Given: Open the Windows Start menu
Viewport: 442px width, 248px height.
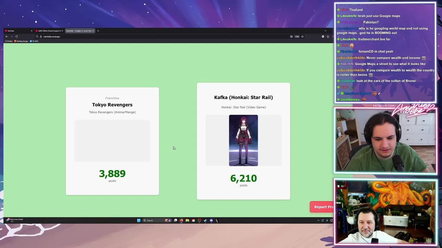Looking at the screenshot, I should click(x=139, y=220).
